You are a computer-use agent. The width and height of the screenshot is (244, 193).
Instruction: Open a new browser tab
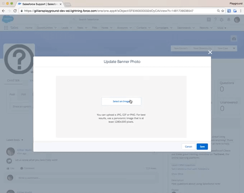[68, 4]
